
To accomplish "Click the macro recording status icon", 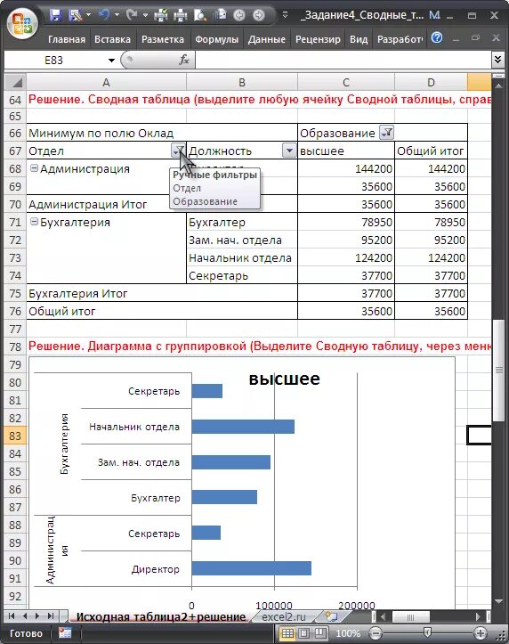I will [65, 633].
